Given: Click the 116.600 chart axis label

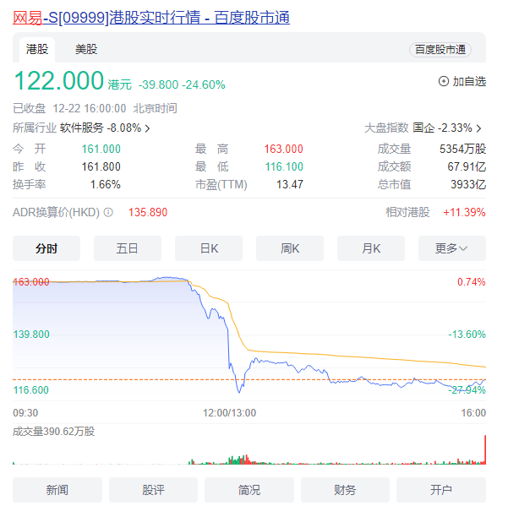Looking at the screenshot, I should point(31,389).
